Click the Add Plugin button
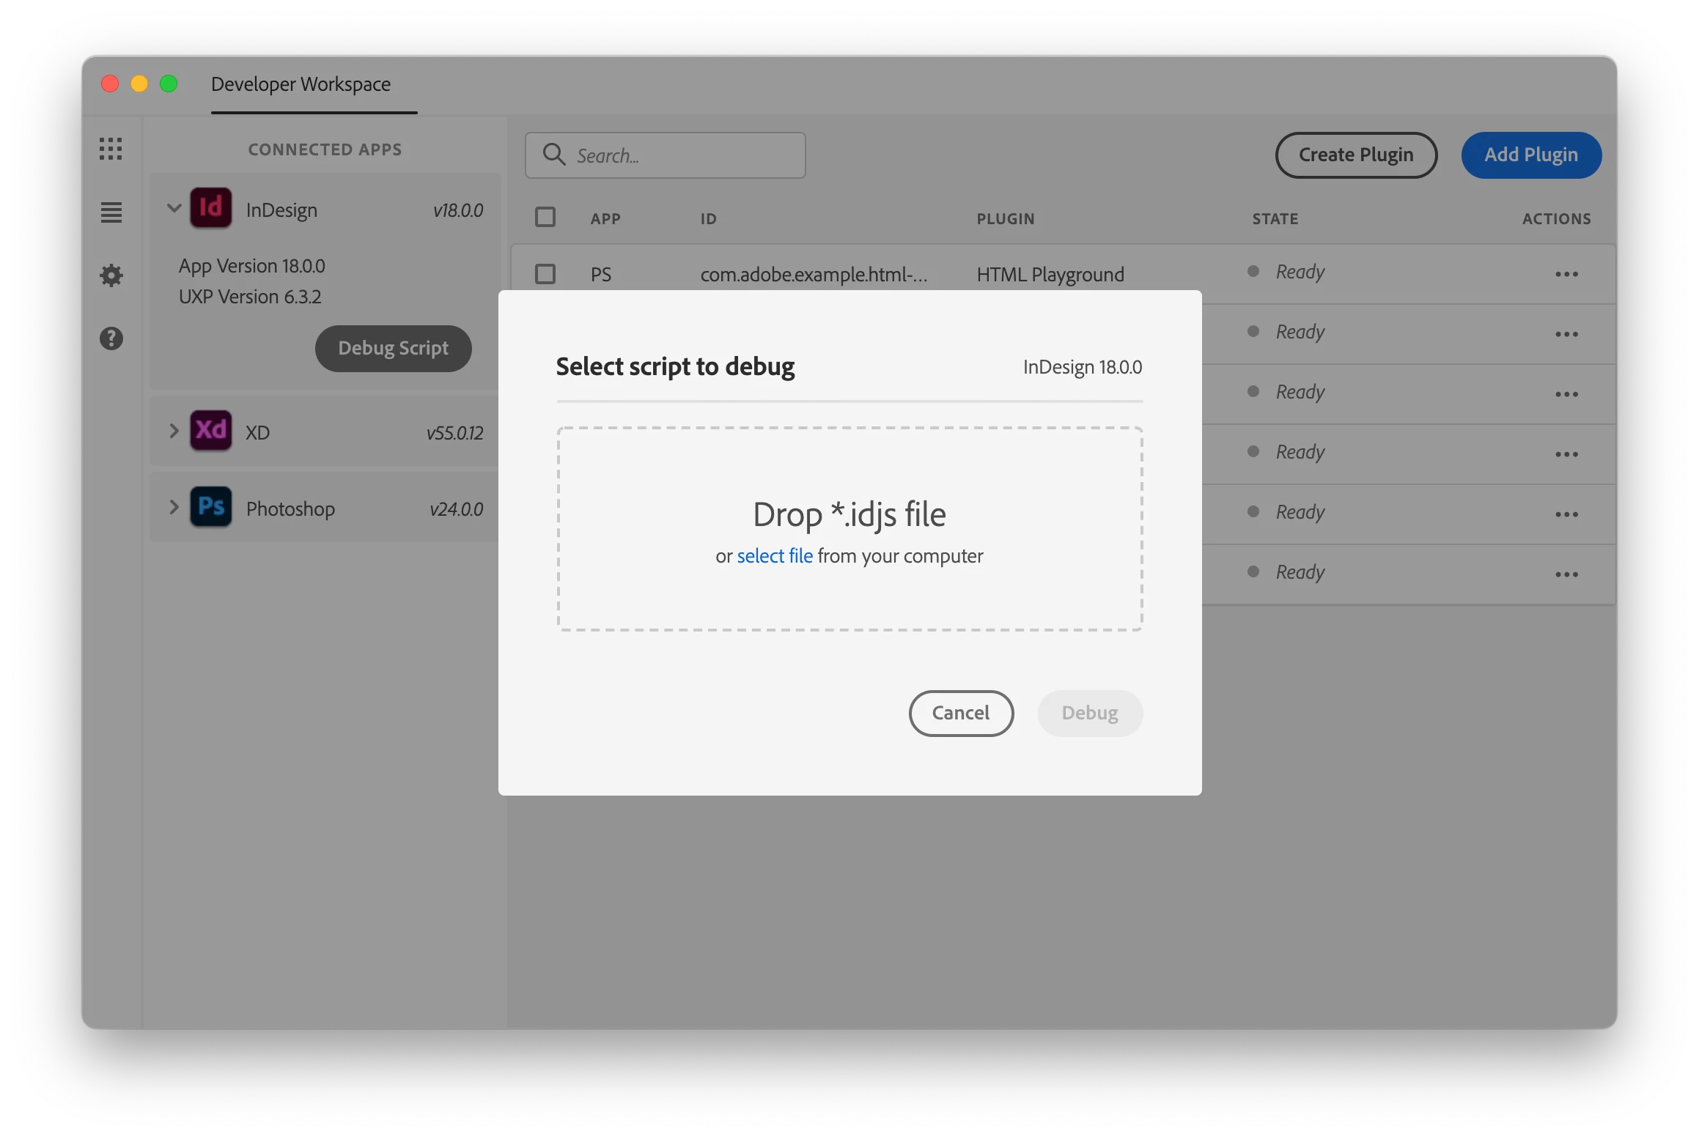The image size is (1699, 1137). coord(1530,155)
